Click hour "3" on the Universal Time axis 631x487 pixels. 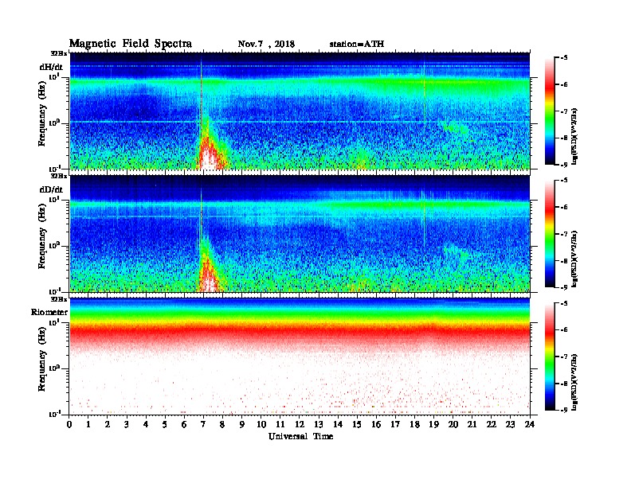pyautogui.click(x=127, y=425)
